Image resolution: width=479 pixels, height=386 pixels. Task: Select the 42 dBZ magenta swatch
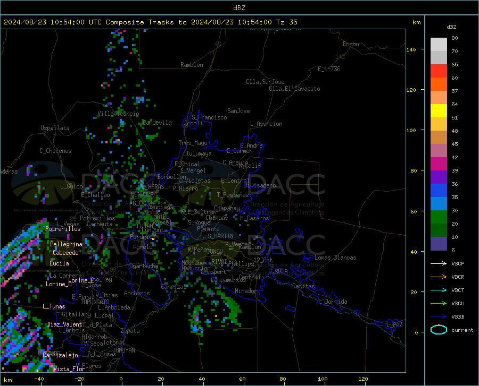(x=439, y=164)
